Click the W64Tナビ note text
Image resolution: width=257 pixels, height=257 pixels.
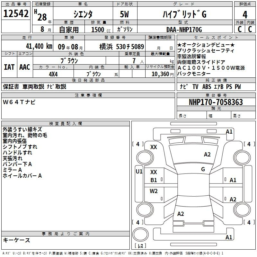pyautogui.click(x=19, y=102)
